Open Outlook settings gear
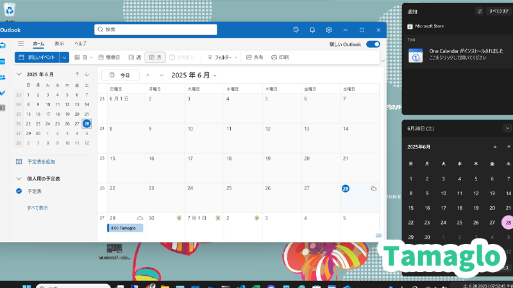513x288 pixels. 329,29
